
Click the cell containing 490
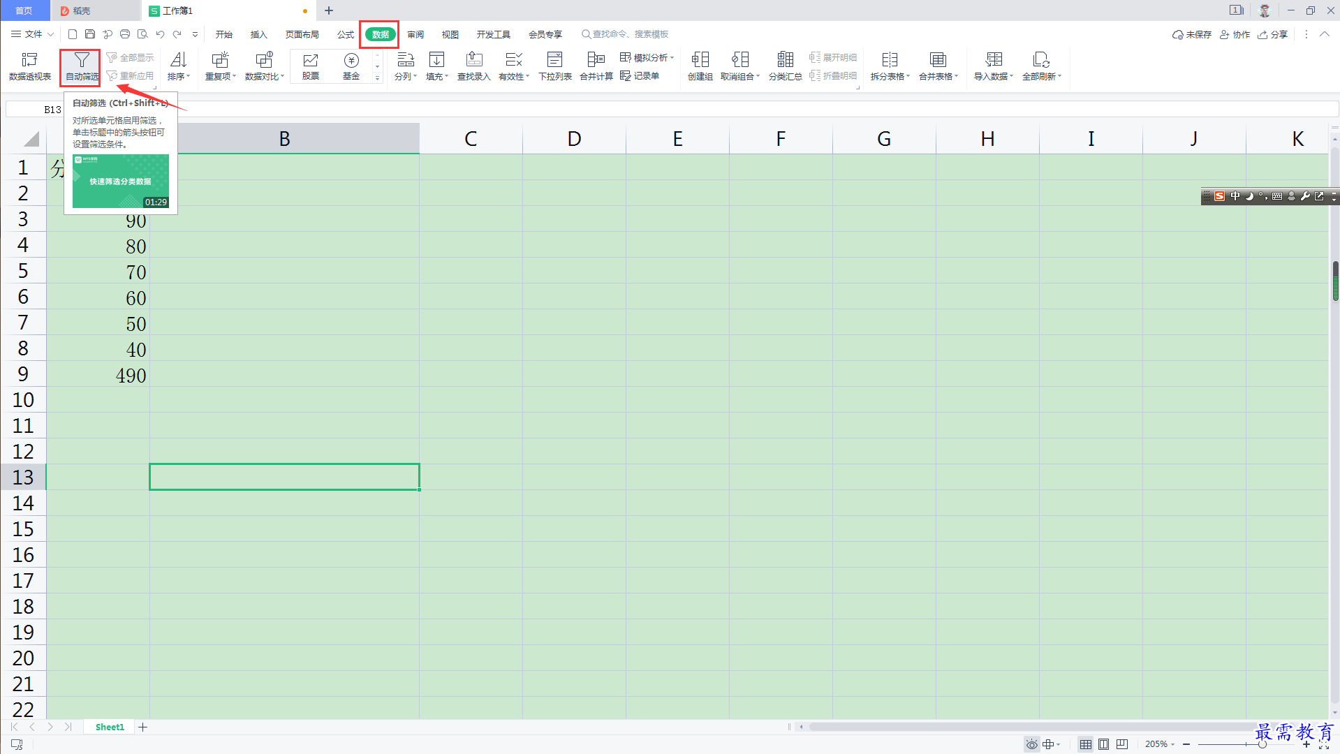coord(98,374)
